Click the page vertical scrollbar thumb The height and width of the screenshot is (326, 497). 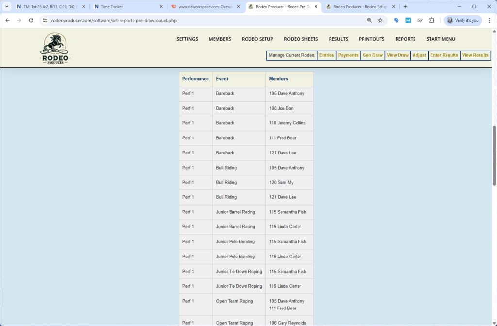(x=494, y=155)
